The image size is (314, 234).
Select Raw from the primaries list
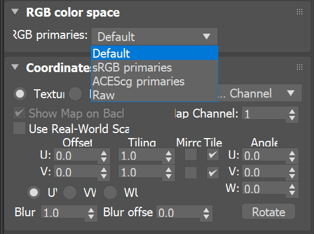pos(155,95)
